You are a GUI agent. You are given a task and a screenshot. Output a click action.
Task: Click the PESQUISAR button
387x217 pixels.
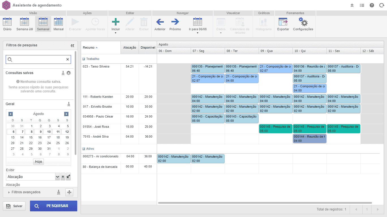coord(53,206)
